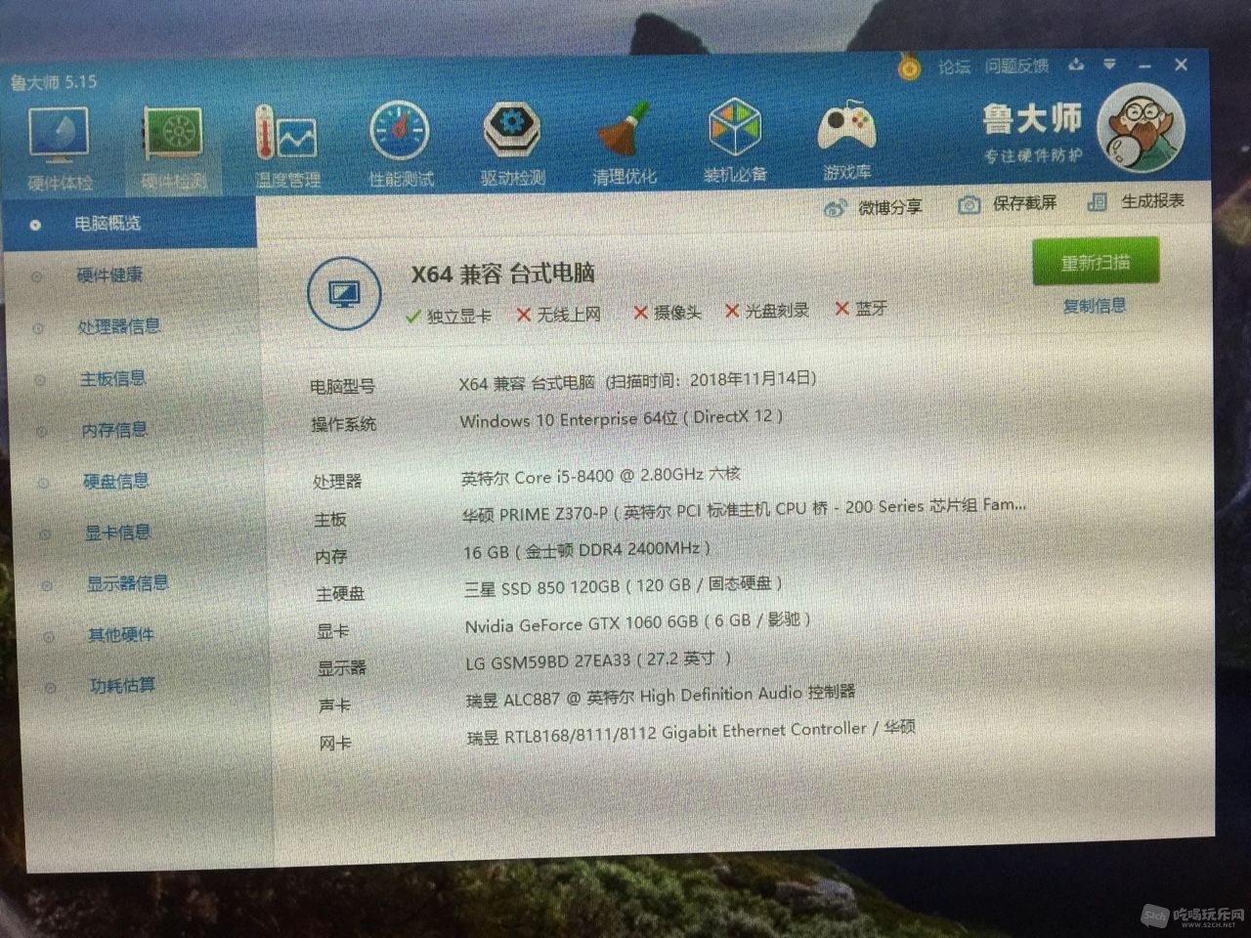Click 微博分享 share text
Image resolution: width=1251 pixels, height=938 pixels.
[889, 207]
